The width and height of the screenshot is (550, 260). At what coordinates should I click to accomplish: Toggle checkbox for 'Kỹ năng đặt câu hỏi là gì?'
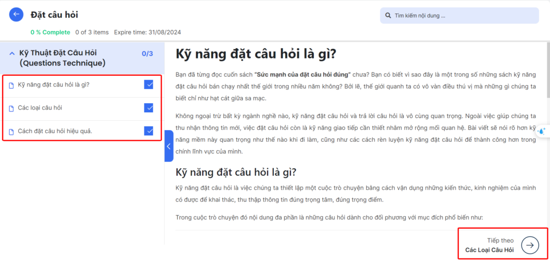click(x=149, y=84)
